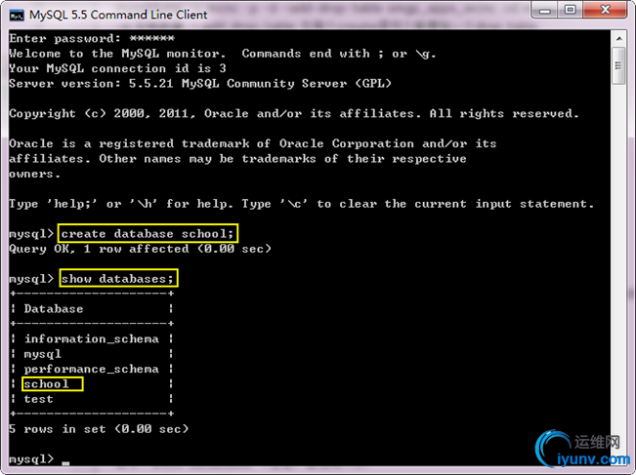Maximize the MySQL Command Line Client window

pos(571,10)
